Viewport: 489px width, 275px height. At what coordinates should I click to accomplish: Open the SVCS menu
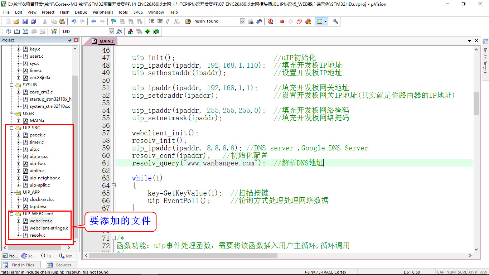pos(138,12)
